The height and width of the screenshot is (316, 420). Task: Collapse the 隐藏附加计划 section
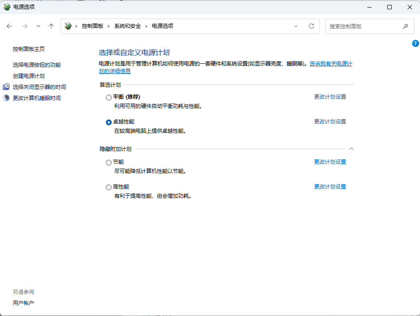coord(352,149)
